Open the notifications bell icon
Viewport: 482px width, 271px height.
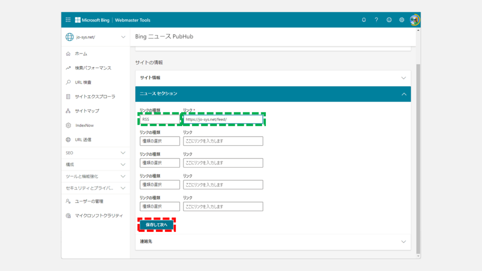pyautogui.click(x=364, y=20)
